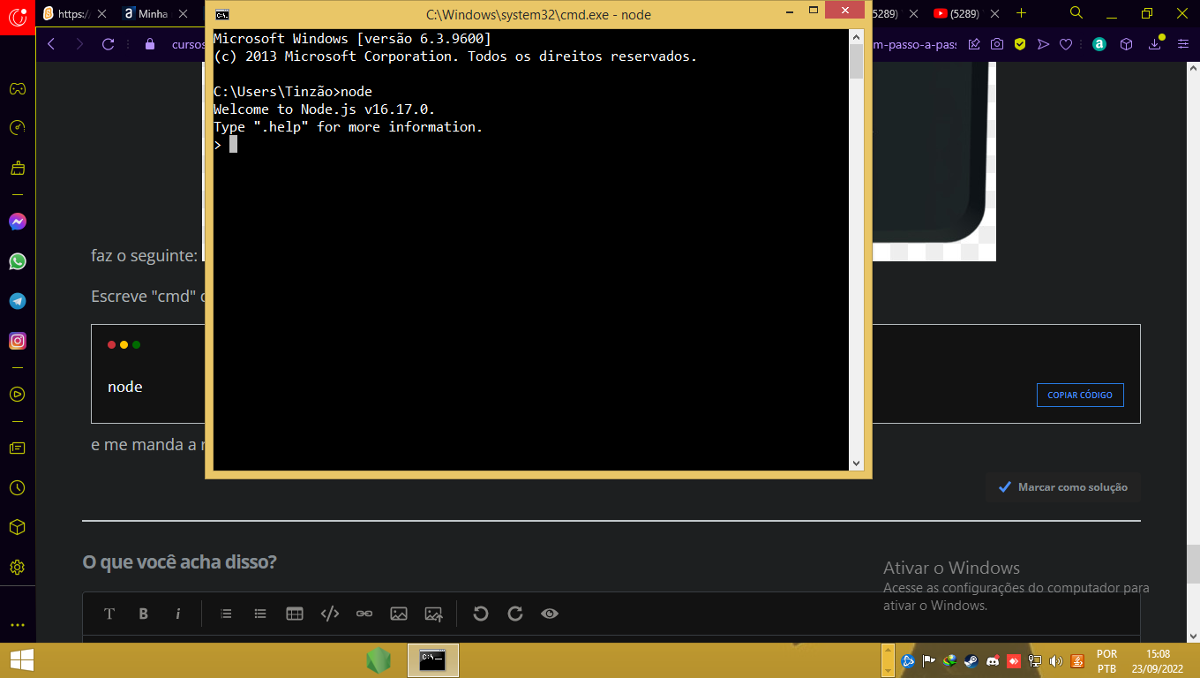
Task: Click the browser page scrollbar thumb
Action: click(1193, 563)
